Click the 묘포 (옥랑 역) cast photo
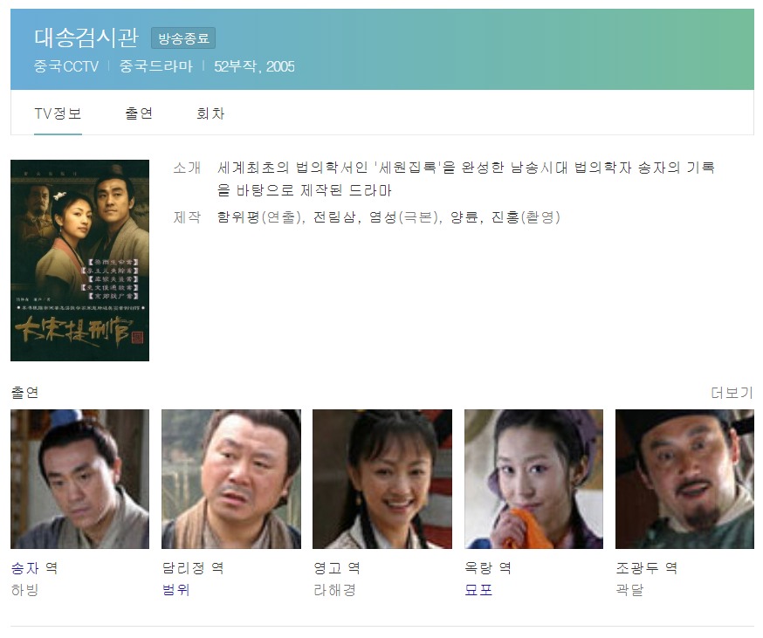 (533, 479)
